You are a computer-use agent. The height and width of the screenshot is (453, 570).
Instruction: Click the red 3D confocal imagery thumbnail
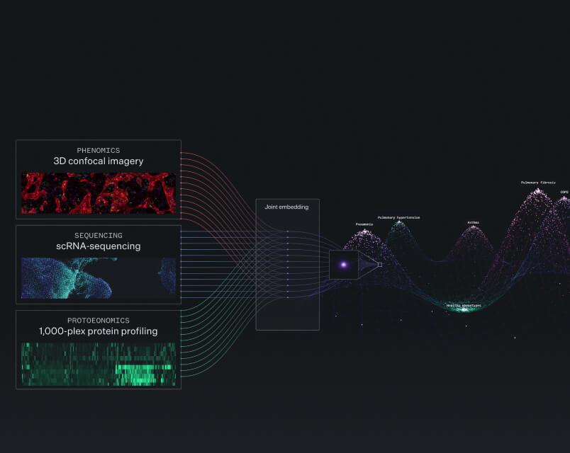pyautogui.click(x=99, y=193)
